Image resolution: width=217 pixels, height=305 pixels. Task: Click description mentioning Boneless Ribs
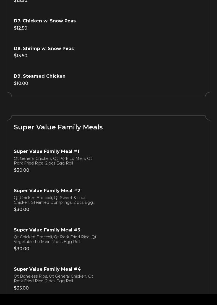click(54, 279)
